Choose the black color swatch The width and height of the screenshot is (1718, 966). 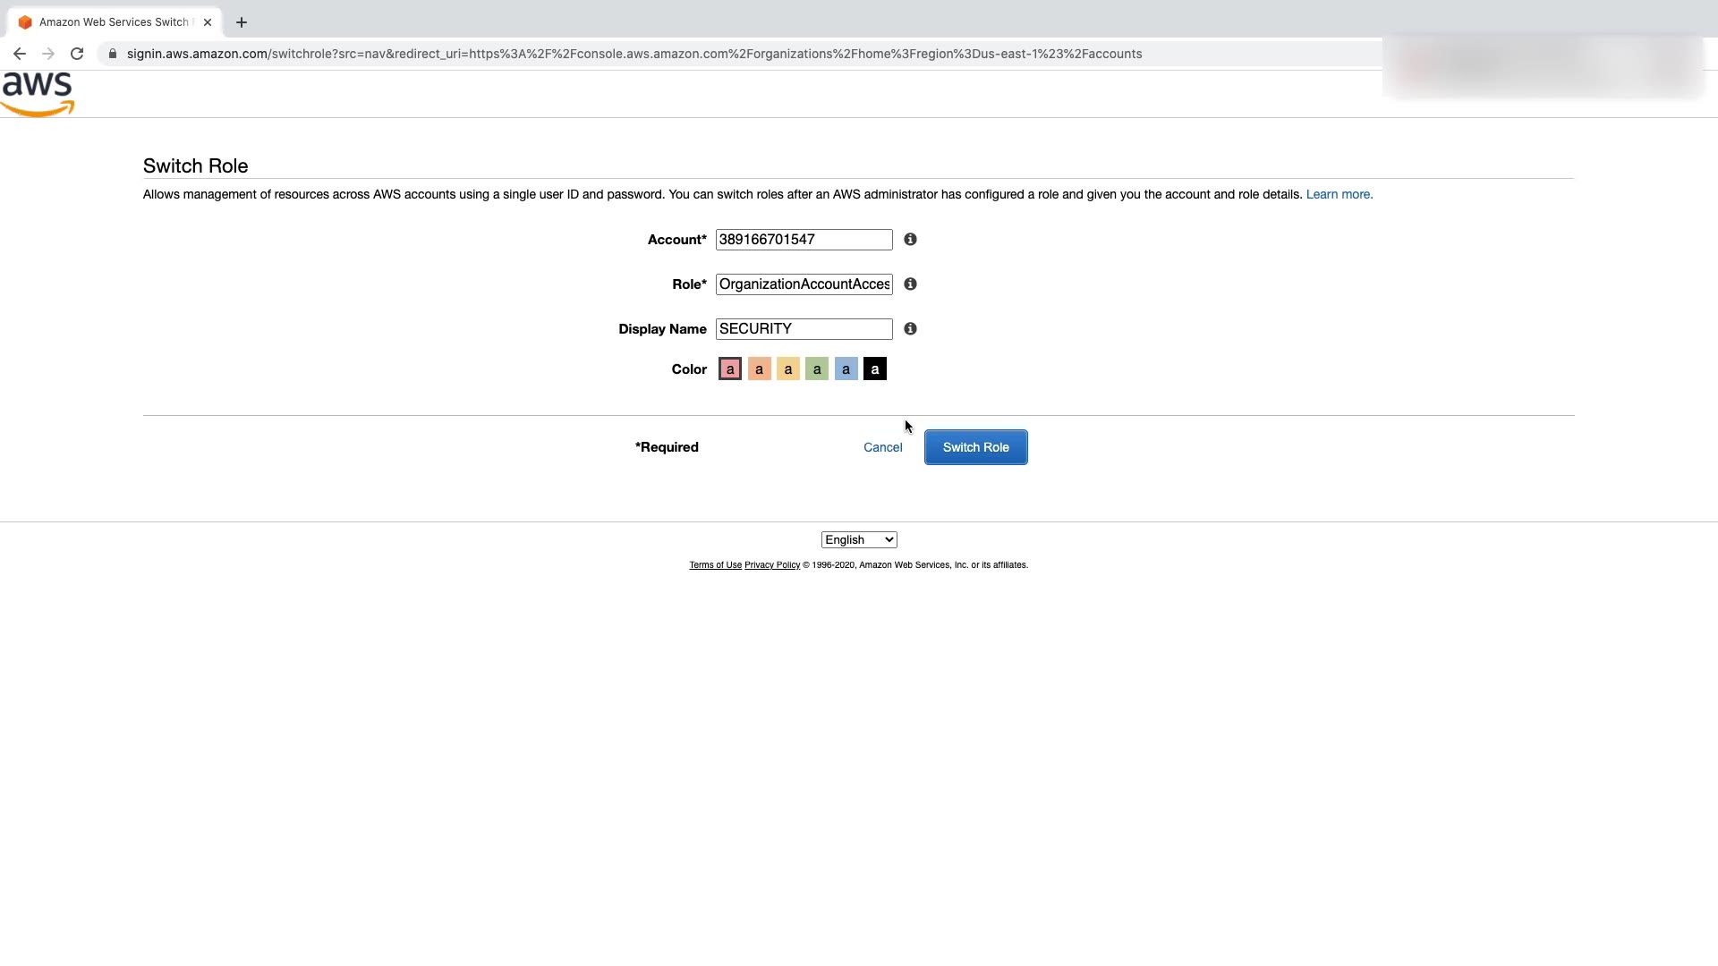(x=875, y=369)
